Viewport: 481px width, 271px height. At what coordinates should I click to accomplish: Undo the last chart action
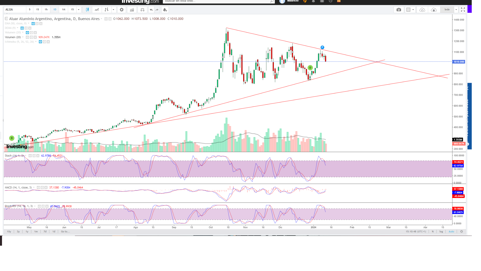coord(151,10)
